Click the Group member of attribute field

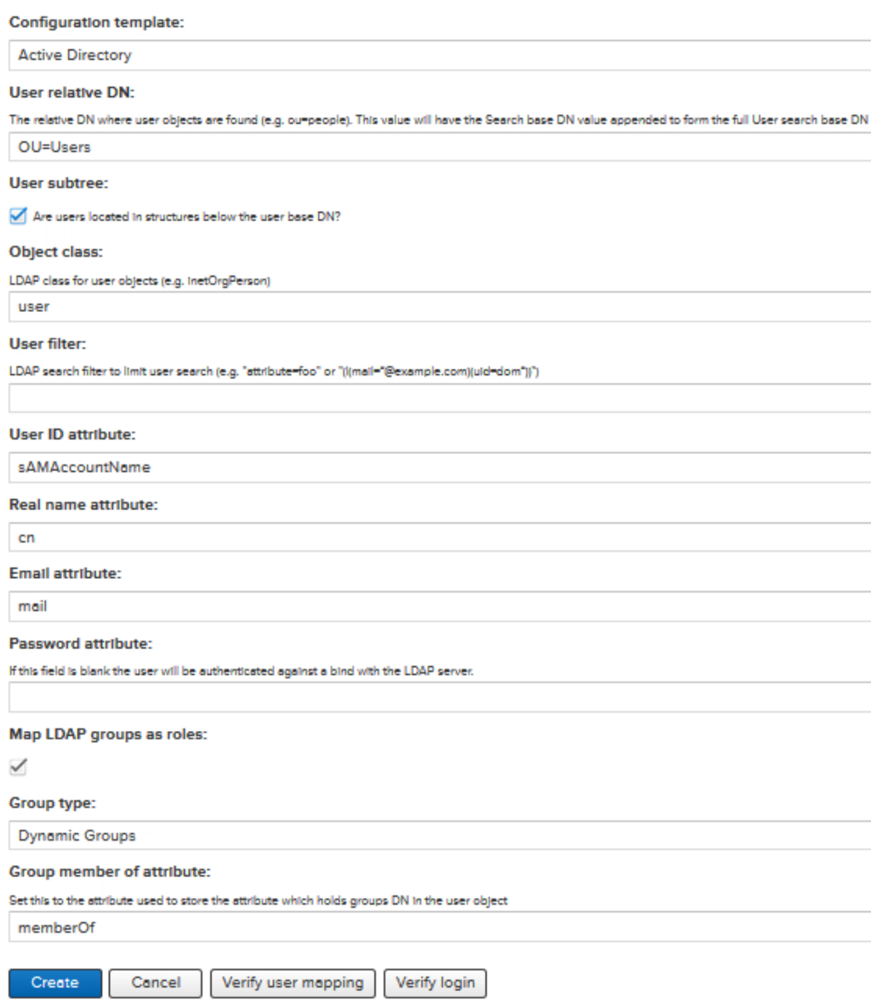point(440,927)
